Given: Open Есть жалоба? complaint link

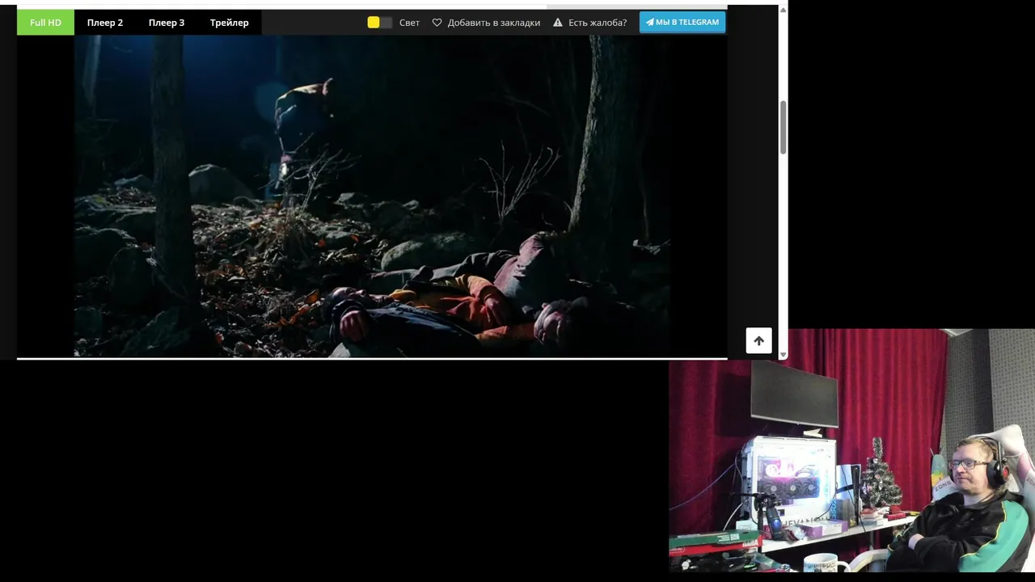Looking at the screenshot, I should coord(598,23).
